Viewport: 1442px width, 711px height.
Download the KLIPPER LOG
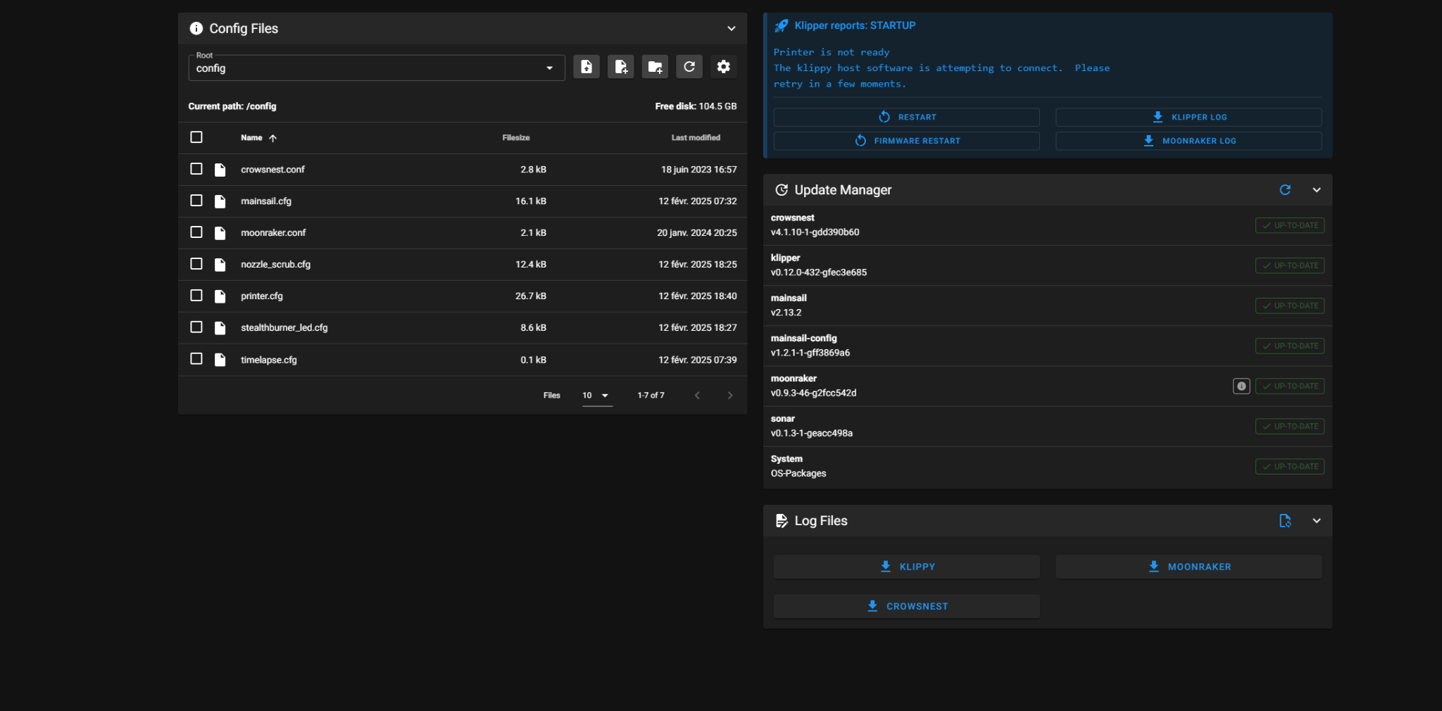pyautogui.click(x=1189, y=117)
